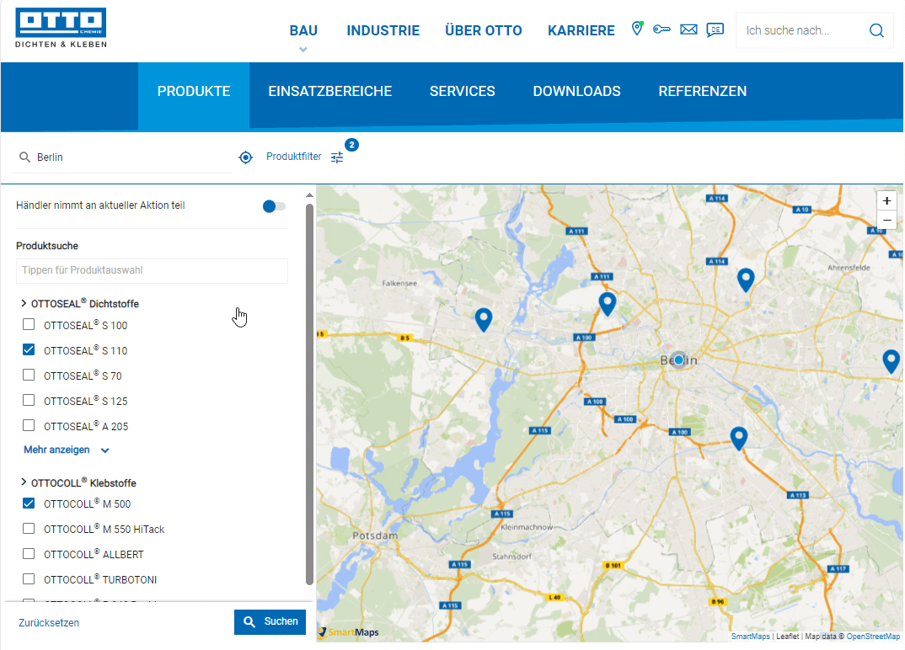Select the SERVICES tab
This screenshot has width=905, height=650.
click(x=463, y=92)
